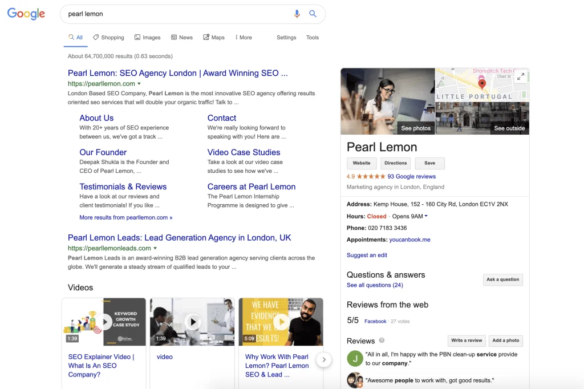
Task: Select the All results tab
Action: (76, 37)
